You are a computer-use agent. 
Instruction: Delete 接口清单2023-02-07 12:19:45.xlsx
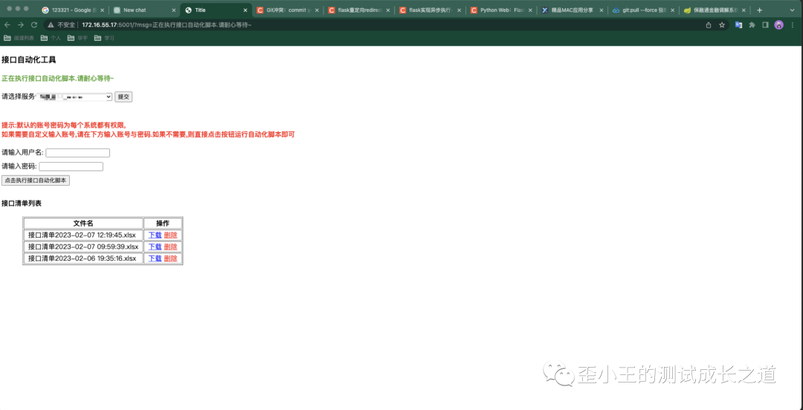tap(170, 235)
